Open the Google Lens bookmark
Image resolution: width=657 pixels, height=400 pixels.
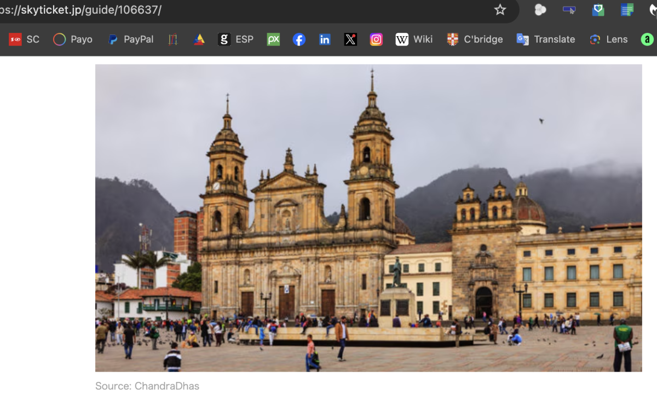pos(608,39)
